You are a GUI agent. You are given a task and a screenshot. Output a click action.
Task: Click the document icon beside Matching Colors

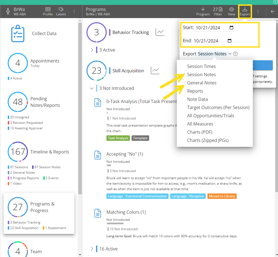[98, 213]
